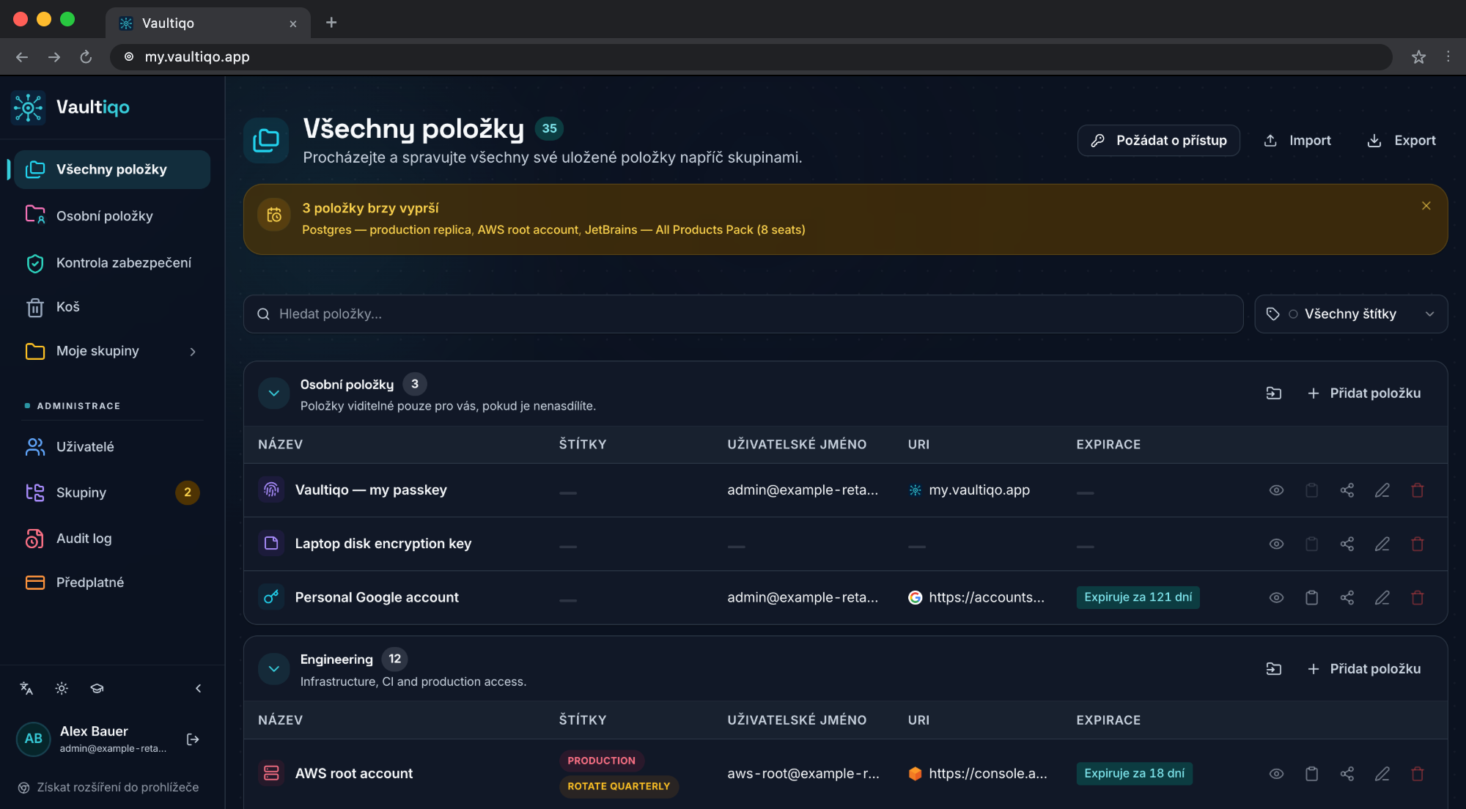Expand Moje skupiny in the sidebar
This screenshot has width=1466, height=809.
112,351
